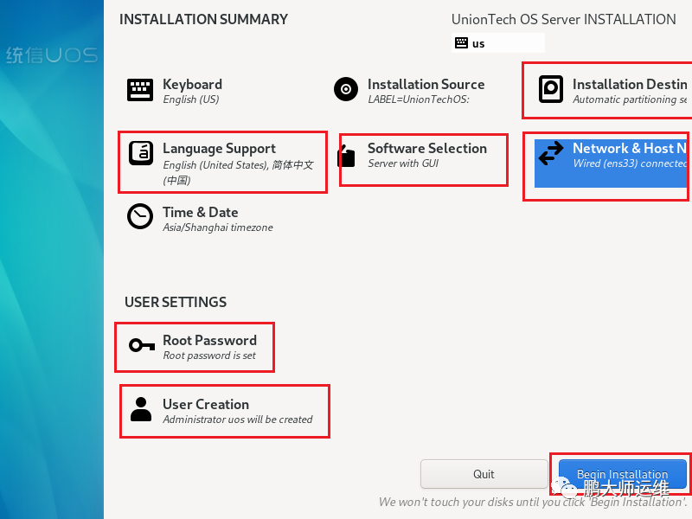
Task: Click 'Asia/Shanghai timezone' text
Action: (x=218, y=227)
